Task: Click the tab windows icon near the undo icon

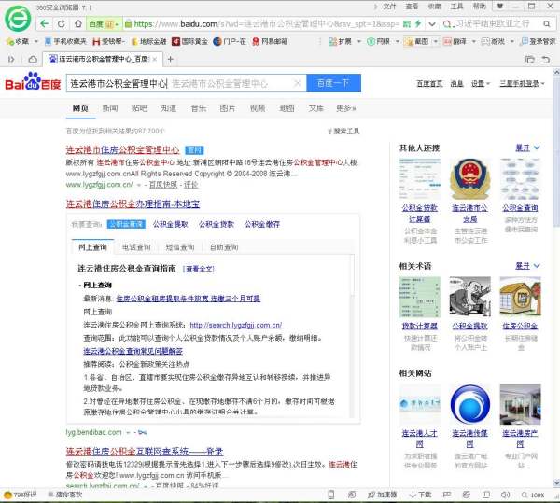Action: coord(530,60)
